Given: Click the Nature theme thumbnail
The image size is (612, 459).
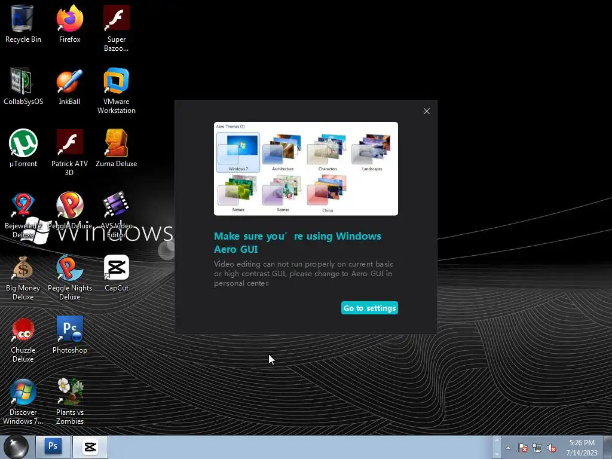Looking at the screenshot, I should click(238, 194).
